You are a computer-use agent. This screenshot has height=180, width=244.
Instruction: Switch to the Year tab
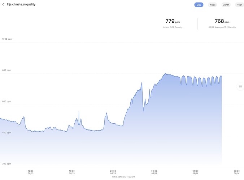239,5
